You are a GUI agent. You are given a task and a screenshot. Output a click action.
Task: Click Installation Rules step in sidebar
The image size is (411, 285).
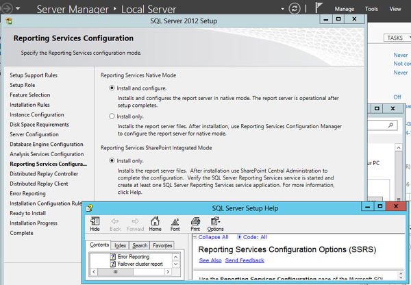tap(29, 105)
